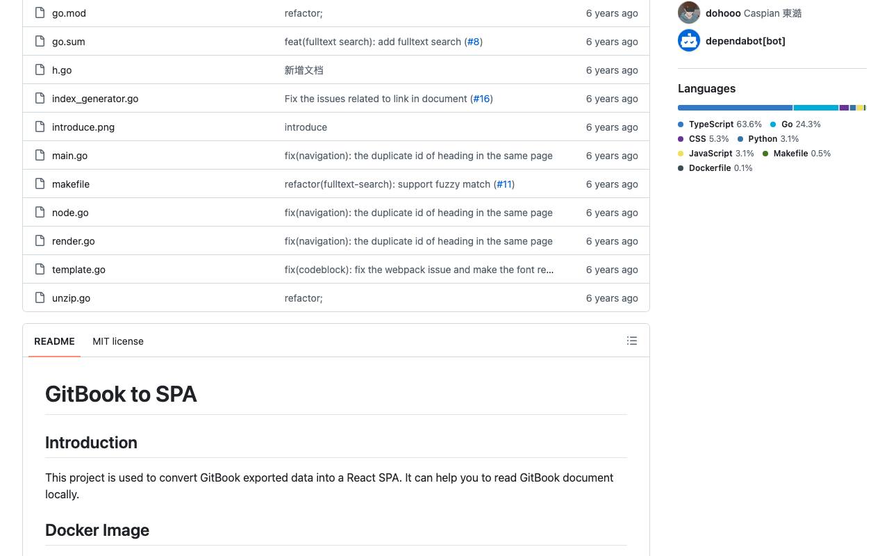Open the h.go file
The width and height of the screenshot is (889, 556).
tap(62, 70)
